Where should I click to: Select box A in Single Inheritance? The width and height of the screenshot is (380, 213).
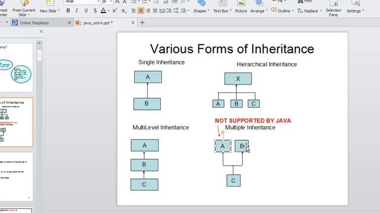click(x=148, y=77)
